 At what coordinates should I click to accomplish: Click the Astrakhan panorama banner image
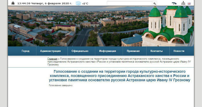(x=101, y=26)
